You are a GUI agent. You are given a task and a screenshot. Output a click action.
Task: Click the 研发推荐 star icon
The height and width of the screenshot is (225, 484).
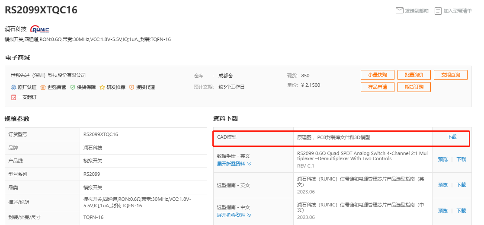pos(102,87)
